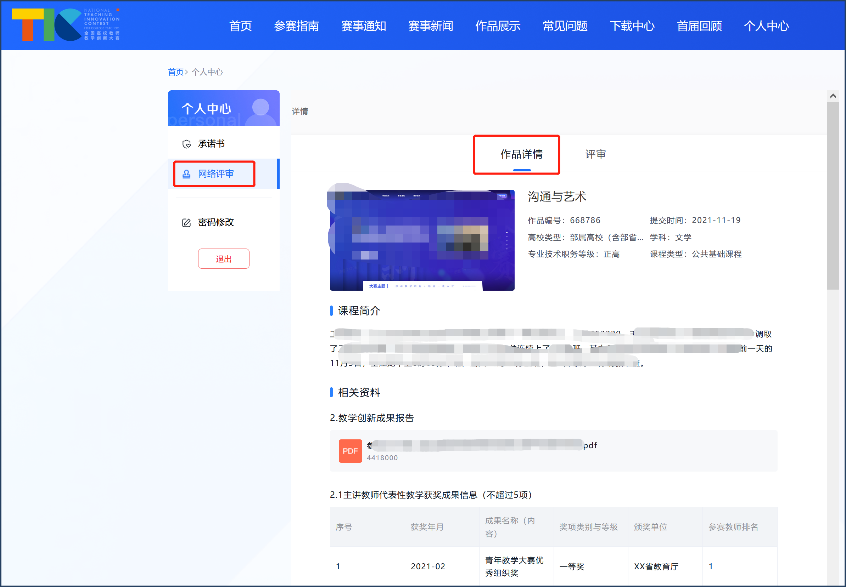Click the orange PDF file icon

point(350,451)
